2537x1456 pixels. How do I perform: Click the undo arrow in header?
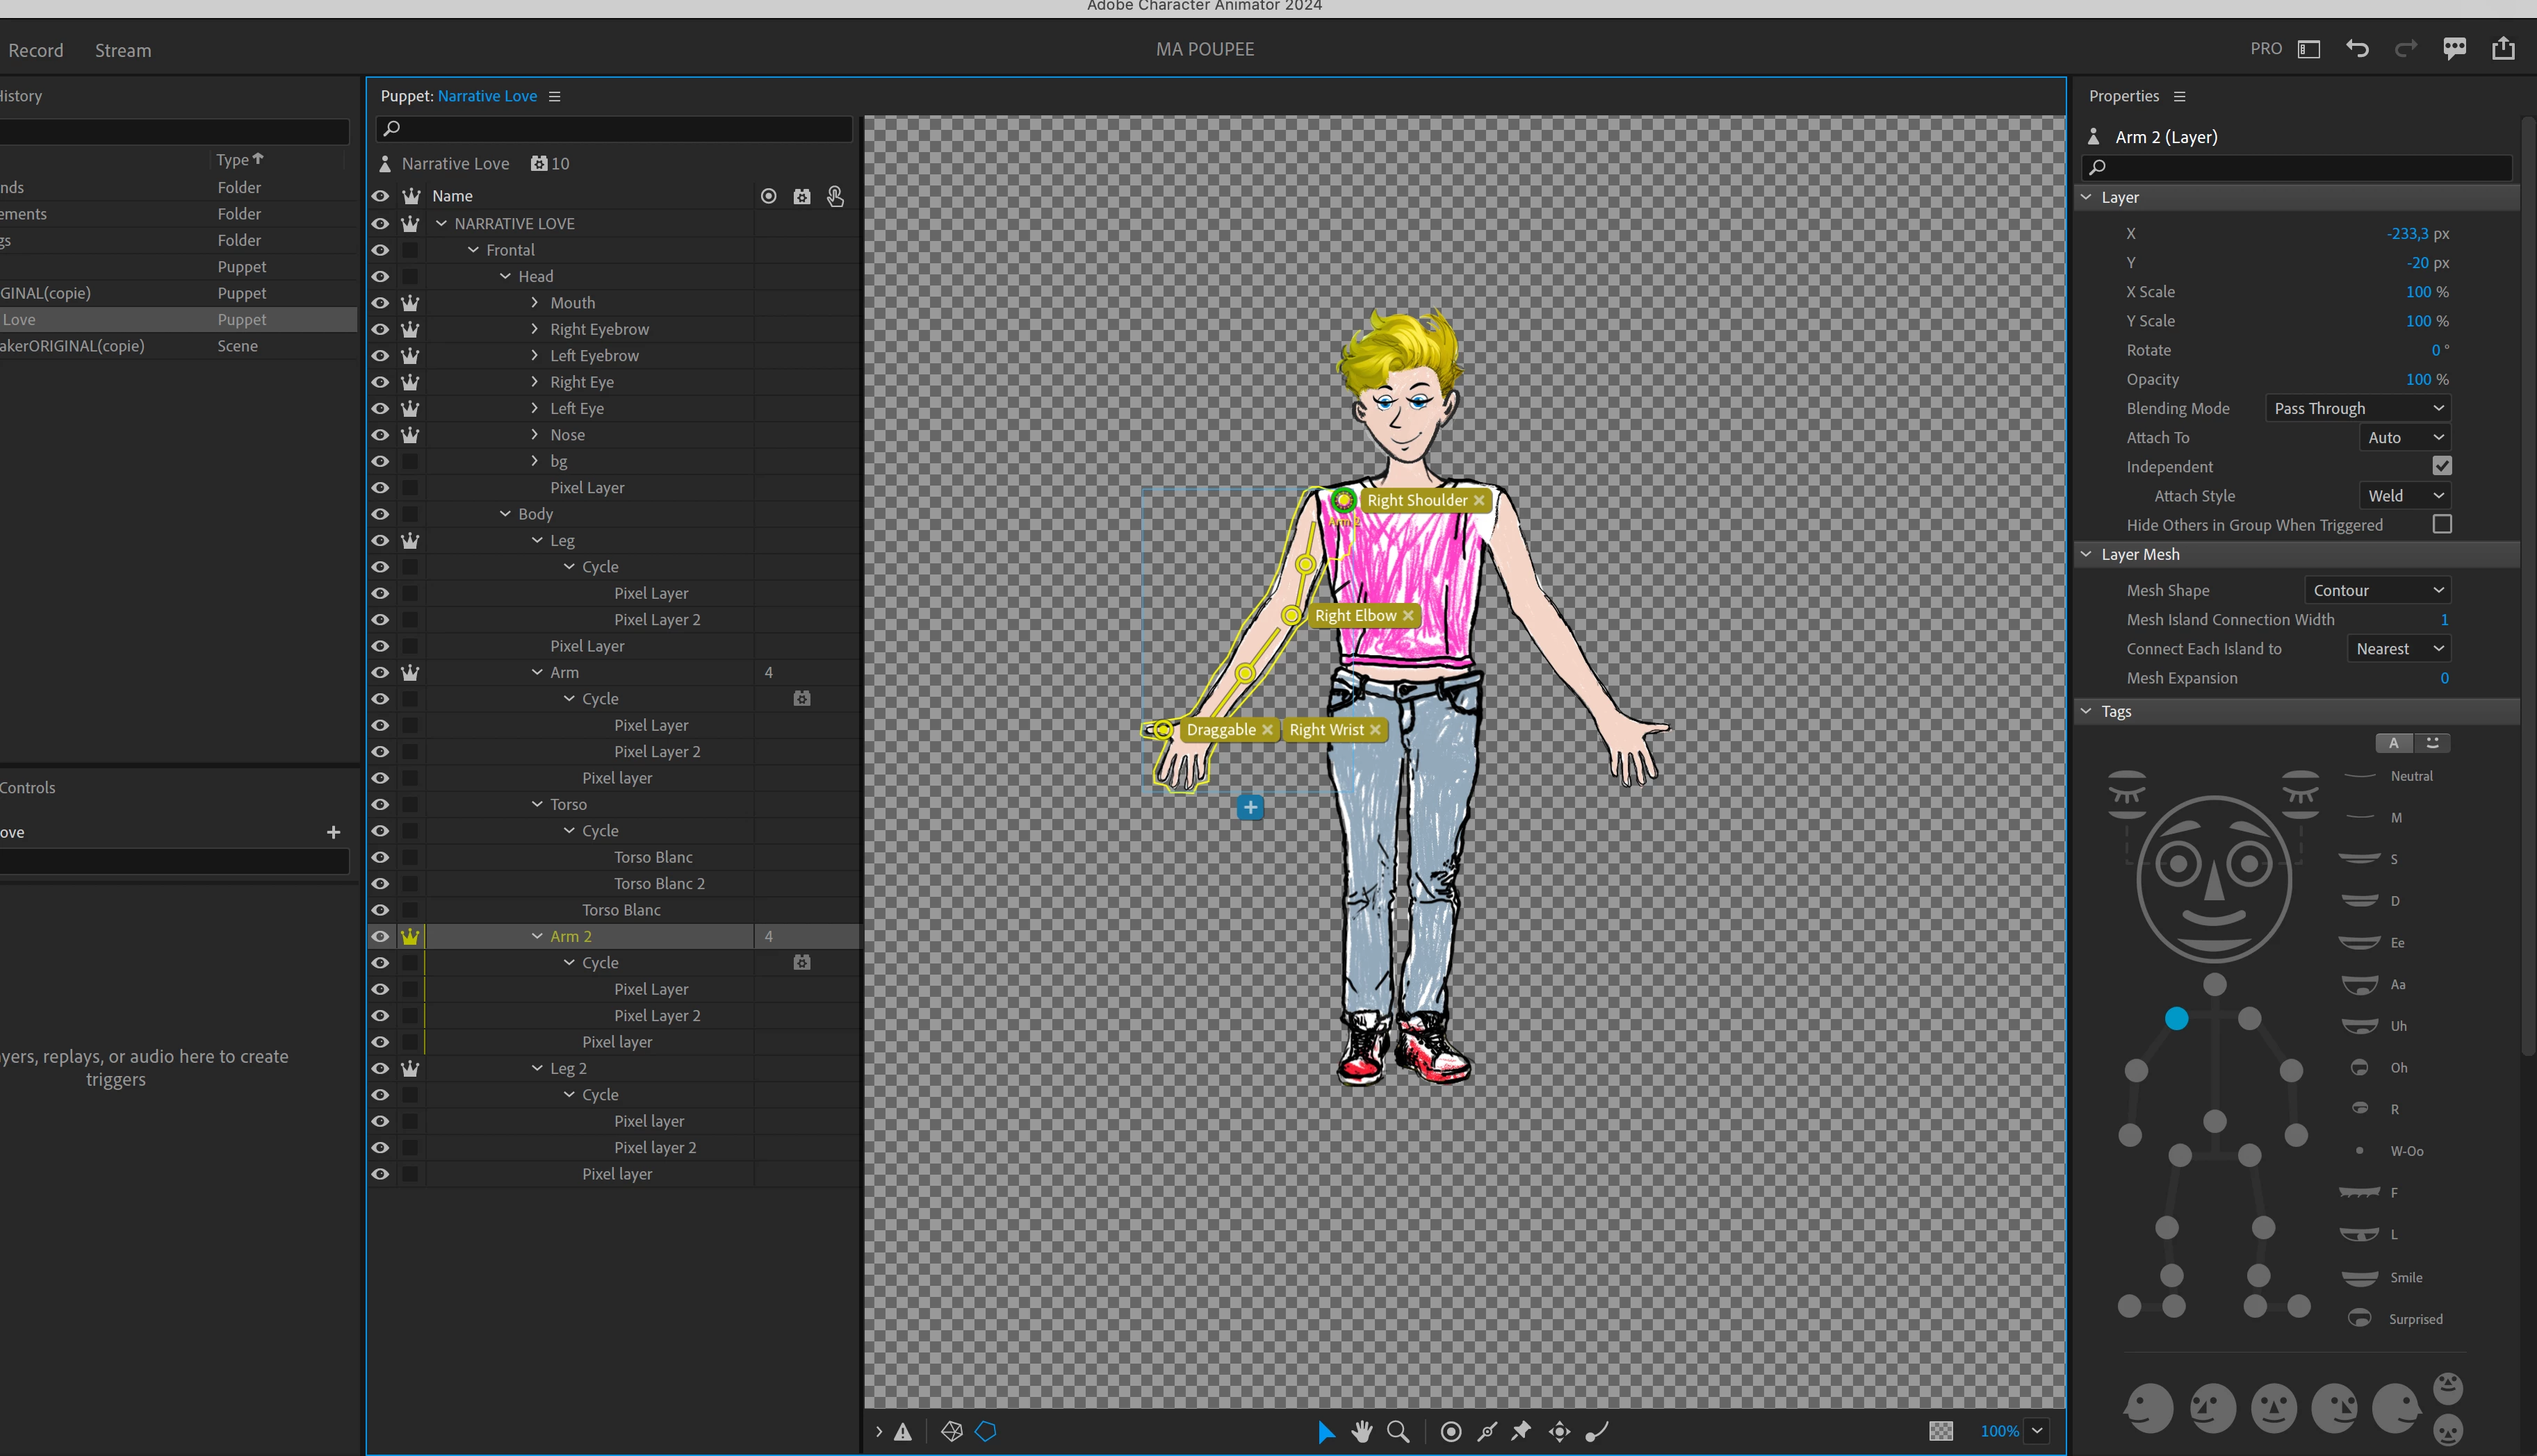(x=2357, y=49)
